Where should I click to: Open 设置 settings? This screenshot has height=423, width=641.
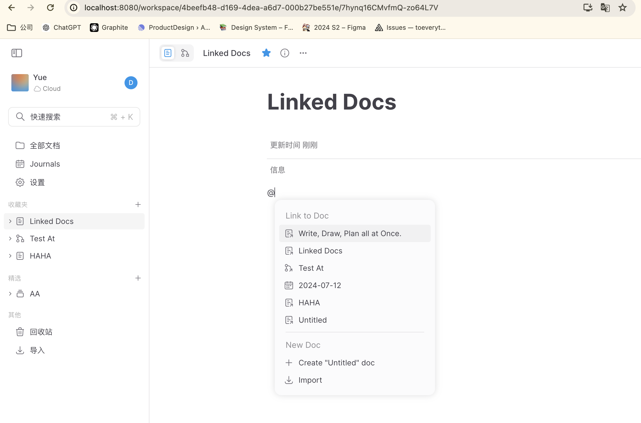click(37, 182)
